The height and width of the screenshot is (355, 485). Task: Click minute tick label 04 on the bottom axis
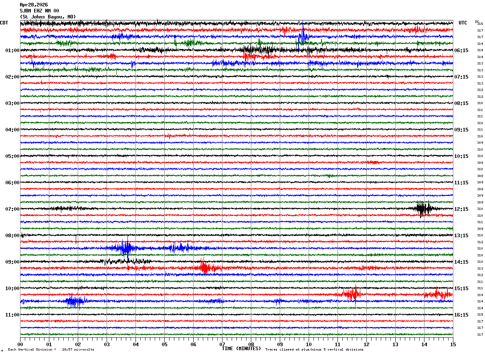[x=135, y=344]
